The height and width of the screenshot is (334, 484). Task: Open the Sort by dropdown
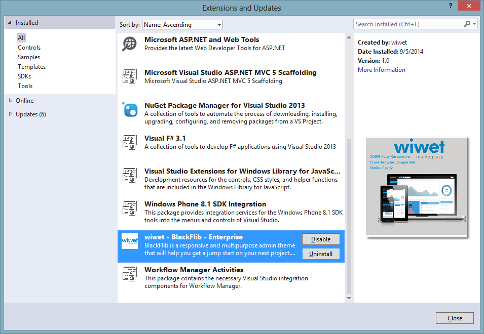pyautogui.click(x=182, y=25)
